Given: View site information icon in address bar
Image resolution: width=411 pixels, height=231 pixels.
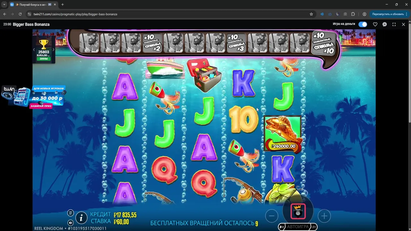Looking at the screenshot, I should pos(29,14).
